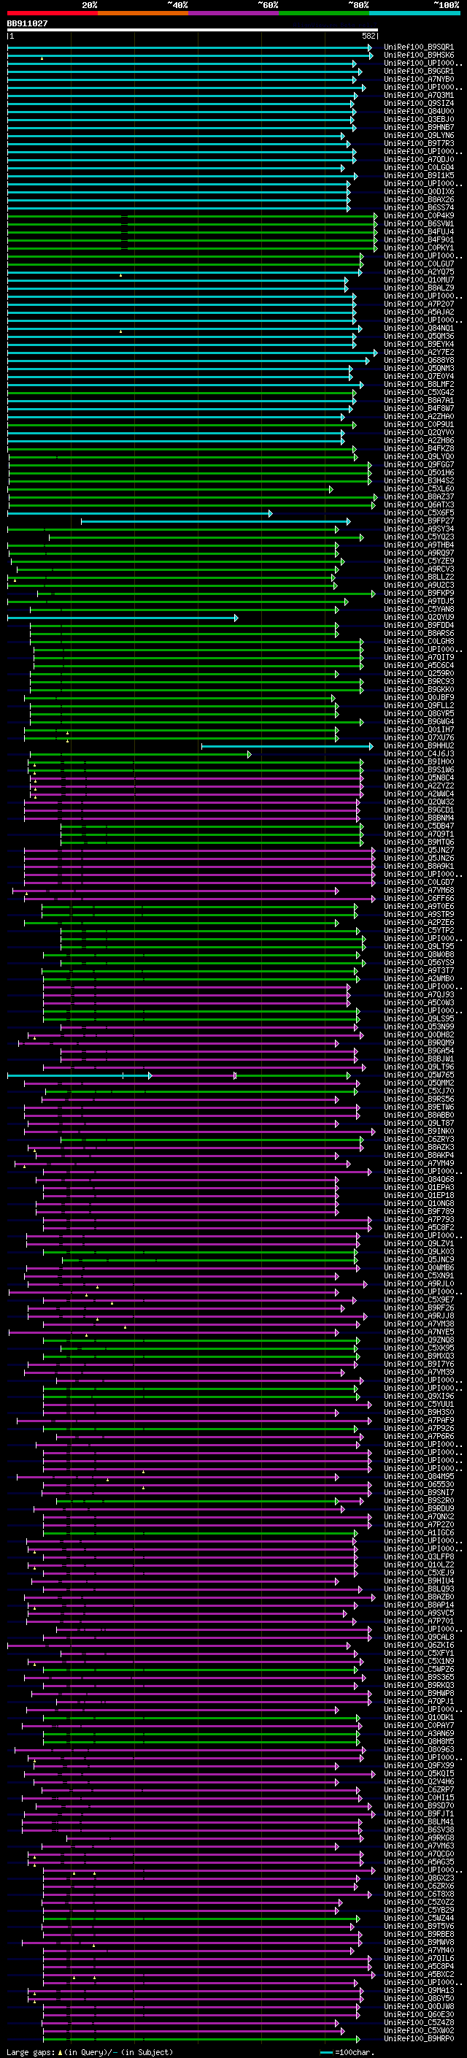Select the UniRef100_A7QDJ0 entry
Viewport: 467px width, 2058px height.
[x=419, y=160]
